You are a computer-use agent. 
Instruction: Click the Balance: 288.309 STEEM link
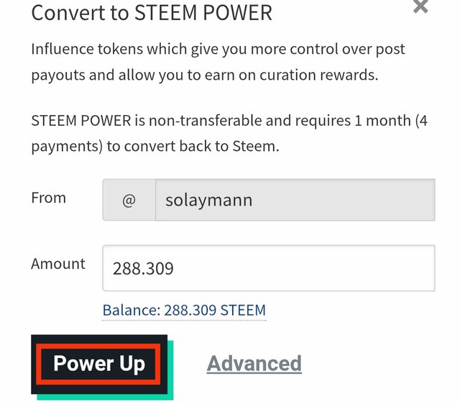coord(184,311)
